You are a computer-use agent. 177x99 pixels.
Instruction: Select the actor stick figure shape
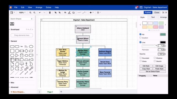tap(26, 64)
